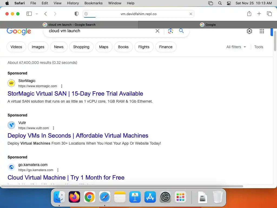The height and width of the screenshot is (208, 277).
Task: Open the privacy report shield icon
Action: 77,14
